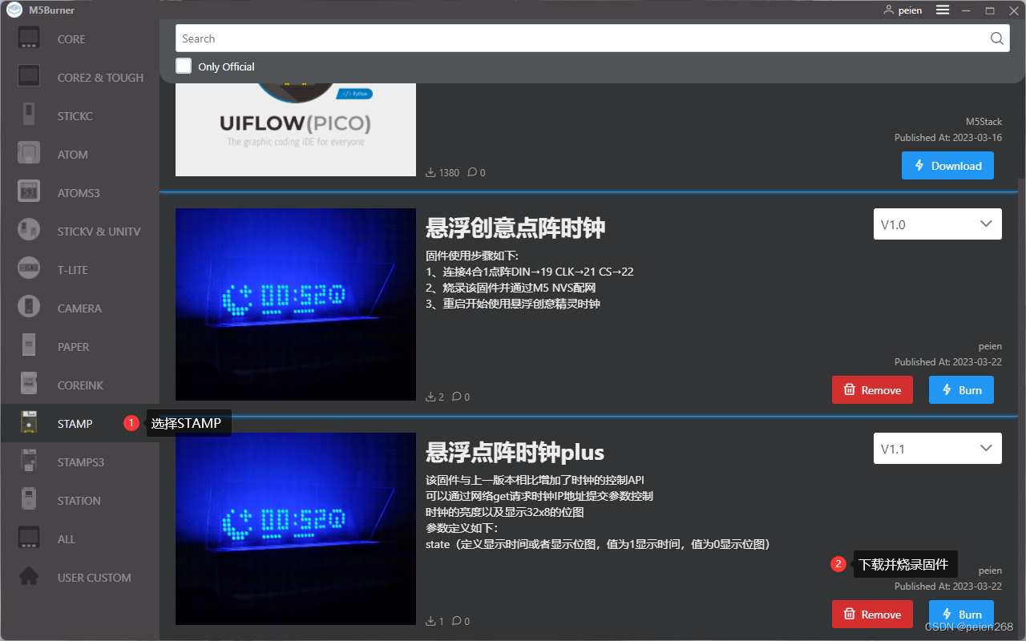This screenshot has width=1026, height=641.
Task: Select the STATION device icon
Action: point(30,500)
